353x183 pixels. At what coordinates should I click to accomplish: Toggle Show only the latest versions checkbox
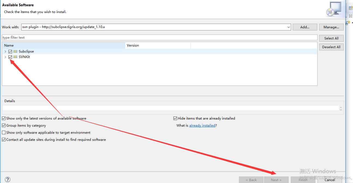[x=4, y=118]
